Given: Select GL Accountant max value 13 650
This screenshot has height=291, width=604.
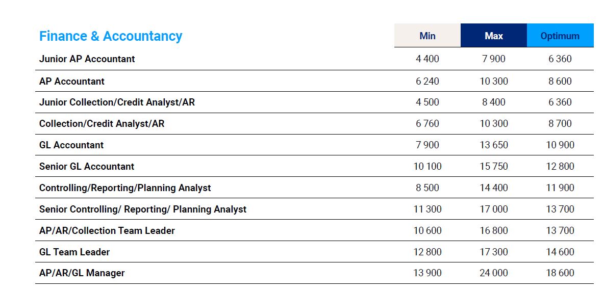Looking at the screenshot, I should (494, 145).
